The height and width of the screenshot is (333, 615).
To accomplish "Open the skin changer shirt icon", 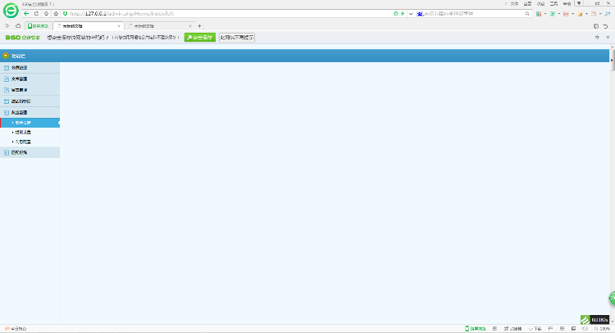I will [x=579, y=3].
